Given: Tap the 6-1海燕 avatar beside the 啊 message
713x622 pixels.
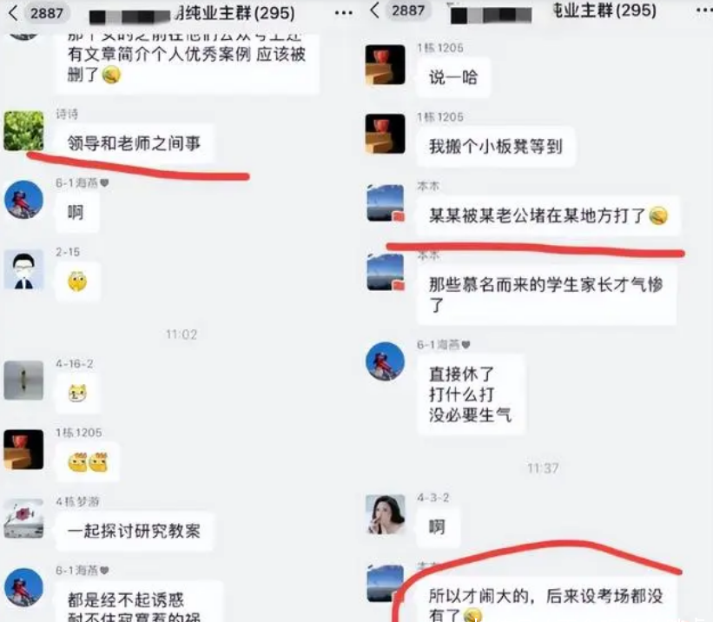Looking at the screenshot, I should [23, 199].
